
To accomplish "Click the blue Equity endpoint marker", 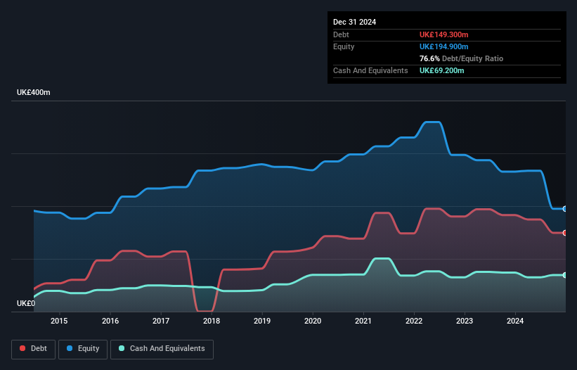I will 565,209.
